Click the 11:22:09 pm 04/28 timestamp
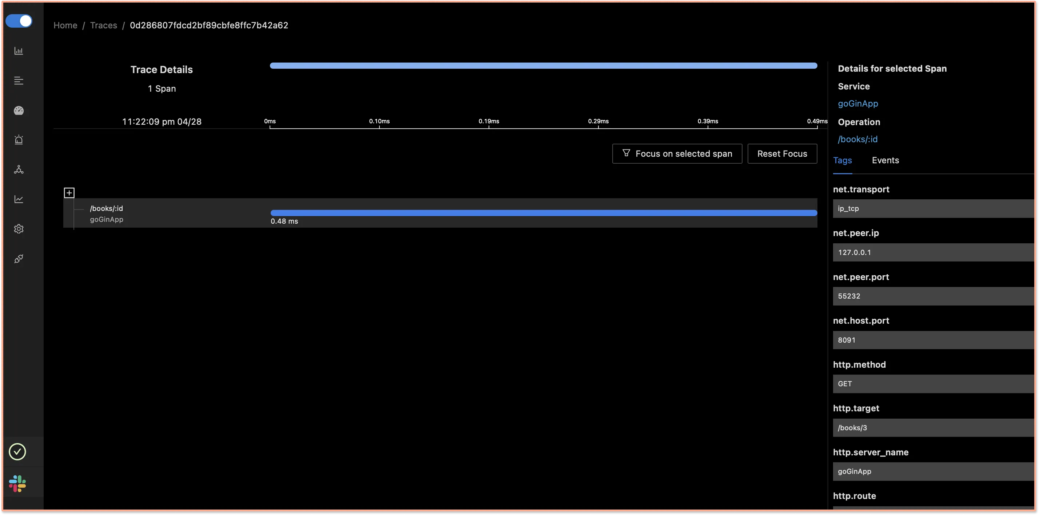This screenshot has height=515, width=1039. click(162, 122)
